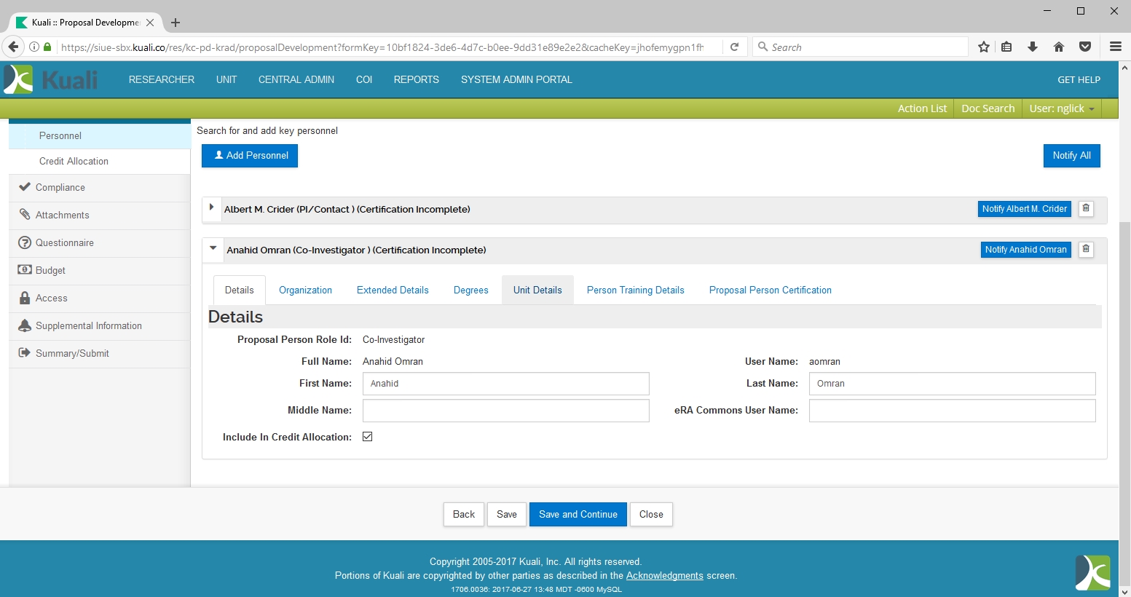Image resolution: width=1131 pixels, height=597 pixels.
Task: Click the Kuali logo in header
Action: point(51,79)
